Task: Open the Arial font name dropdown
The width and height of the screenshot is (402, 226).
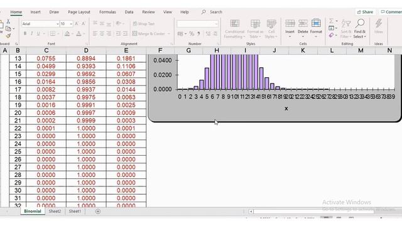Action: coord(57,24)
